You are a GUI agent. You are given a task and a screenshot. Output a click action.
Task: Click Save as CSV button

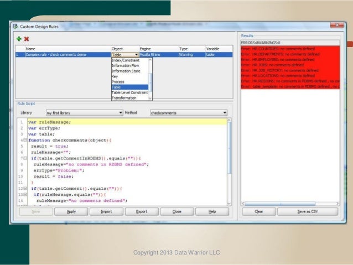point(308,212)
